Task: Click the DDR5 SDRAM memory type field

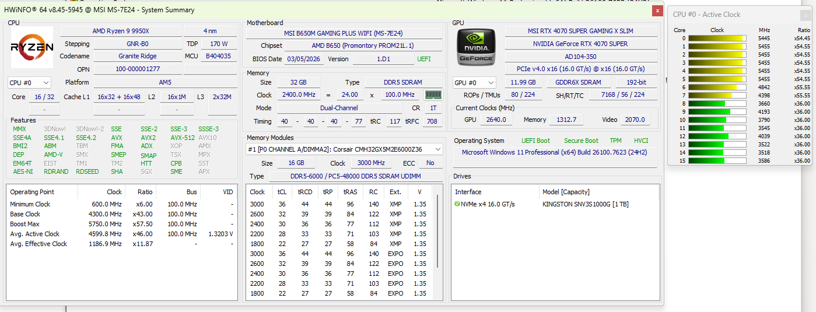Action: [x=403, y=82]
